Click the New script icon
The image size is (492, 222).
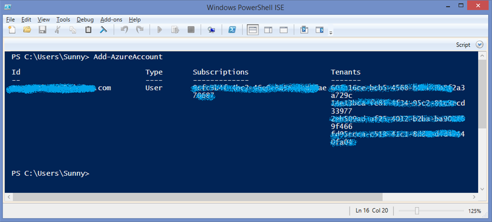click(x=12, y=30)
